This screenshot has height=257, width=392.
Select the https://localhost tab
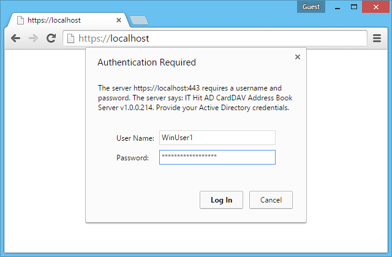pyautogui.click(x=69, y=20)
